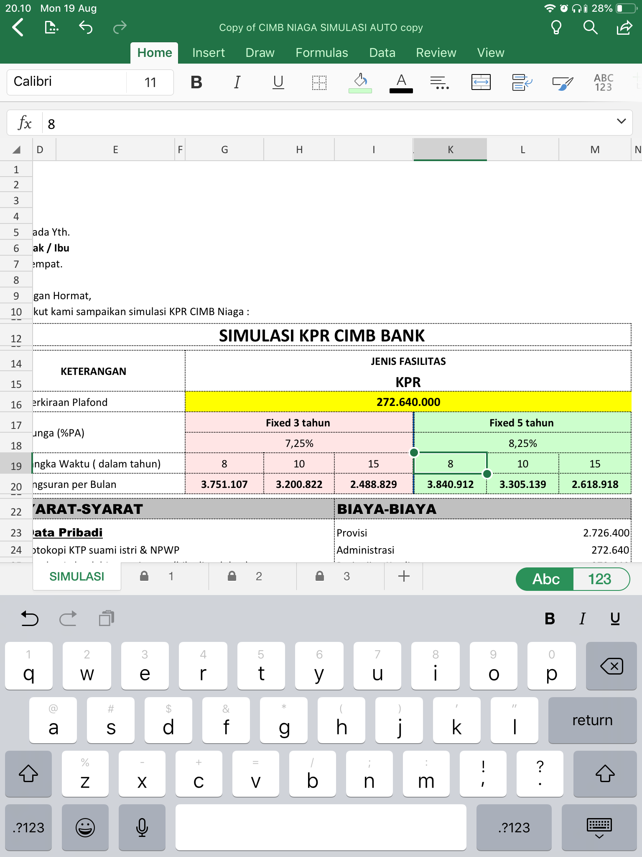Image resolution: width=642 pixels, height=857 pixels.
Task: Open search with the magnifier icon
Action: 590,28
